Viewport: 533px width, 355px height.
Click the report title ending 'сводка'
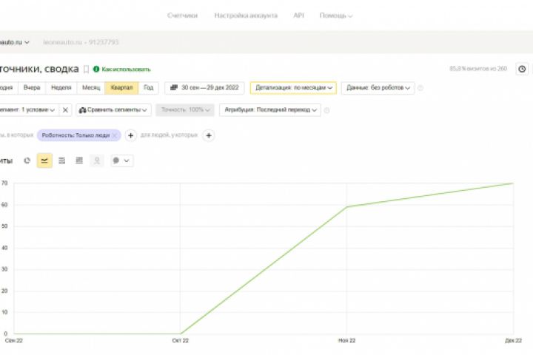[x=39, y=69]
